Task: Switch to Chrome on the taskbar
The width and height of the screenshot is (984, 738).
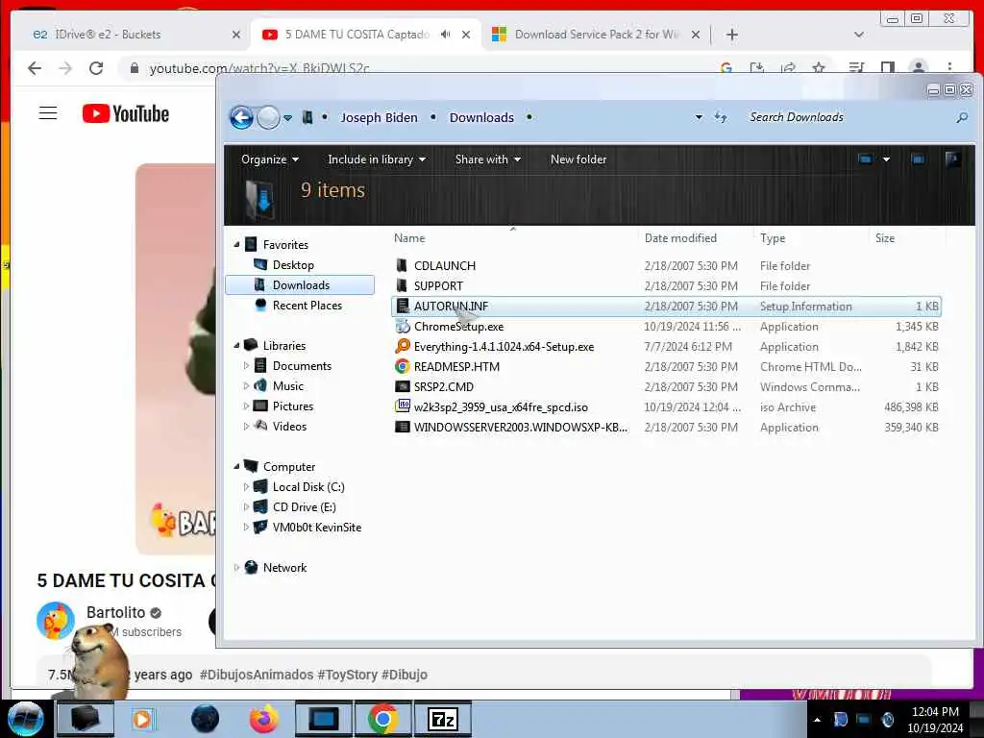Action: click(x=382, y=719)
